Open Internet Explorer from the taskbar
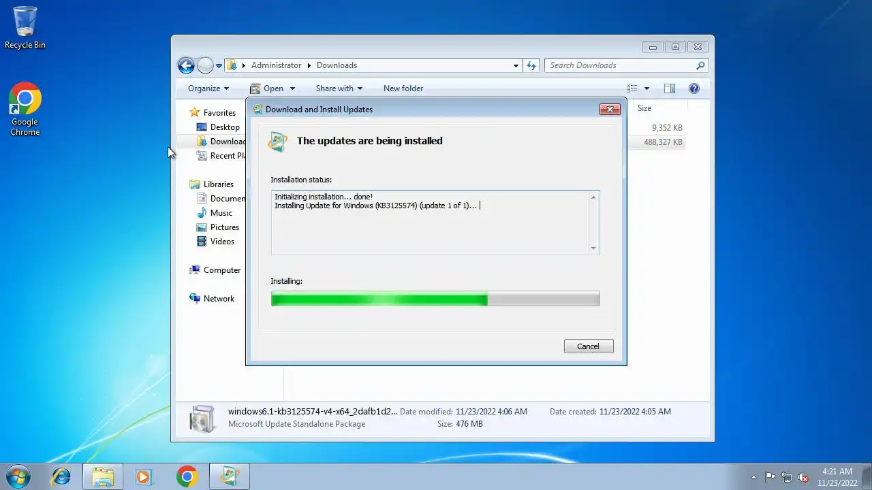Screen dimensions: 872x490 [x=61, y=476]
